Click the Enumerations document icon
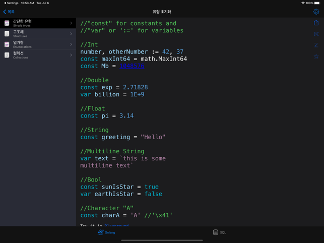This screenshot has height=243, width=324. (7, 44)
